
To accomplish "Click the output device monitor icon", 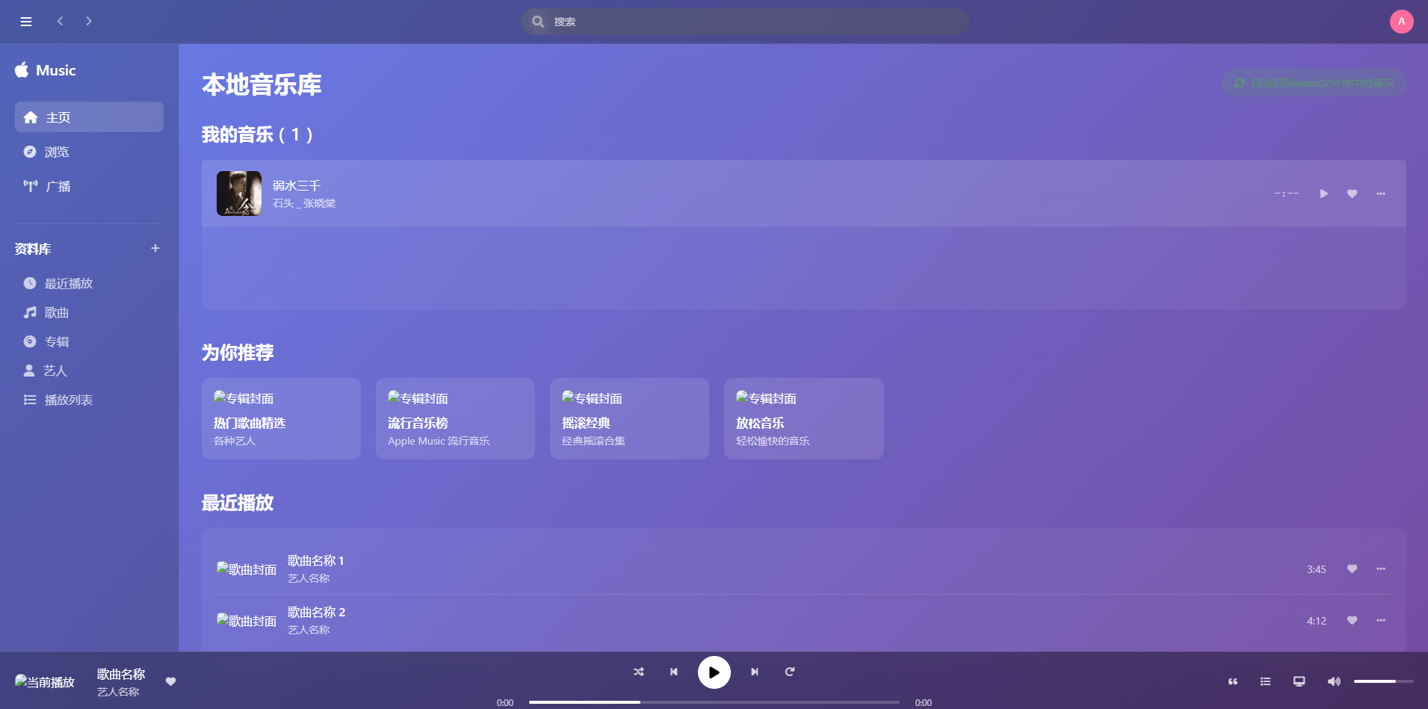I will pyautogui.click(x=1299, y=681).
